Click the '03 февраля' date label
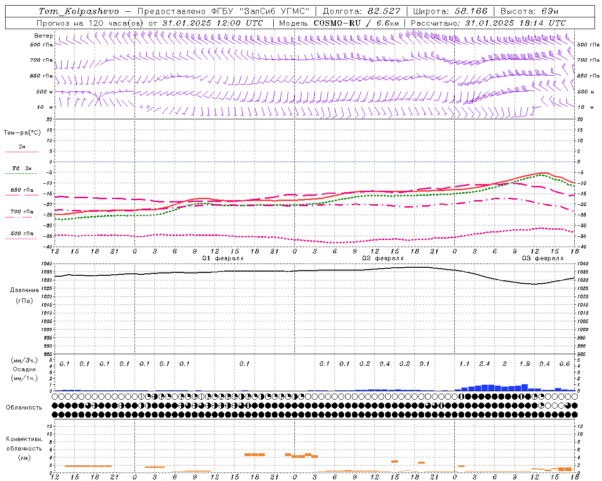Image resolution: width=602 pixels, height=481 pixels. pos(543,258)
